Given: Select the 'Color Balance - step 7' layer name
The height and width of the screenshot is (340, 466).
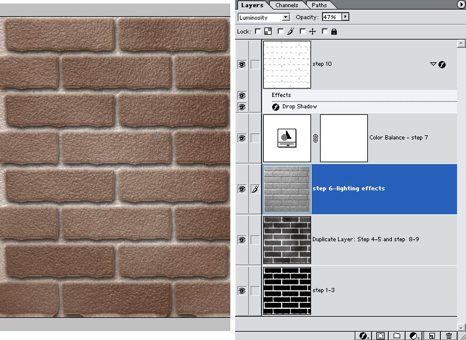Looking at the screenshot, I should point(398,138).
